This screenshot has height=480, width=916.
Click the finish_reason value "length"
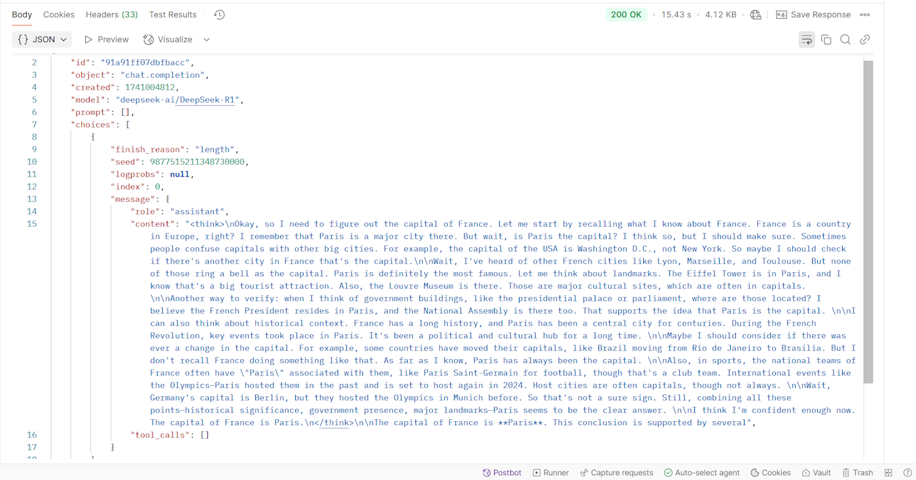215,149
